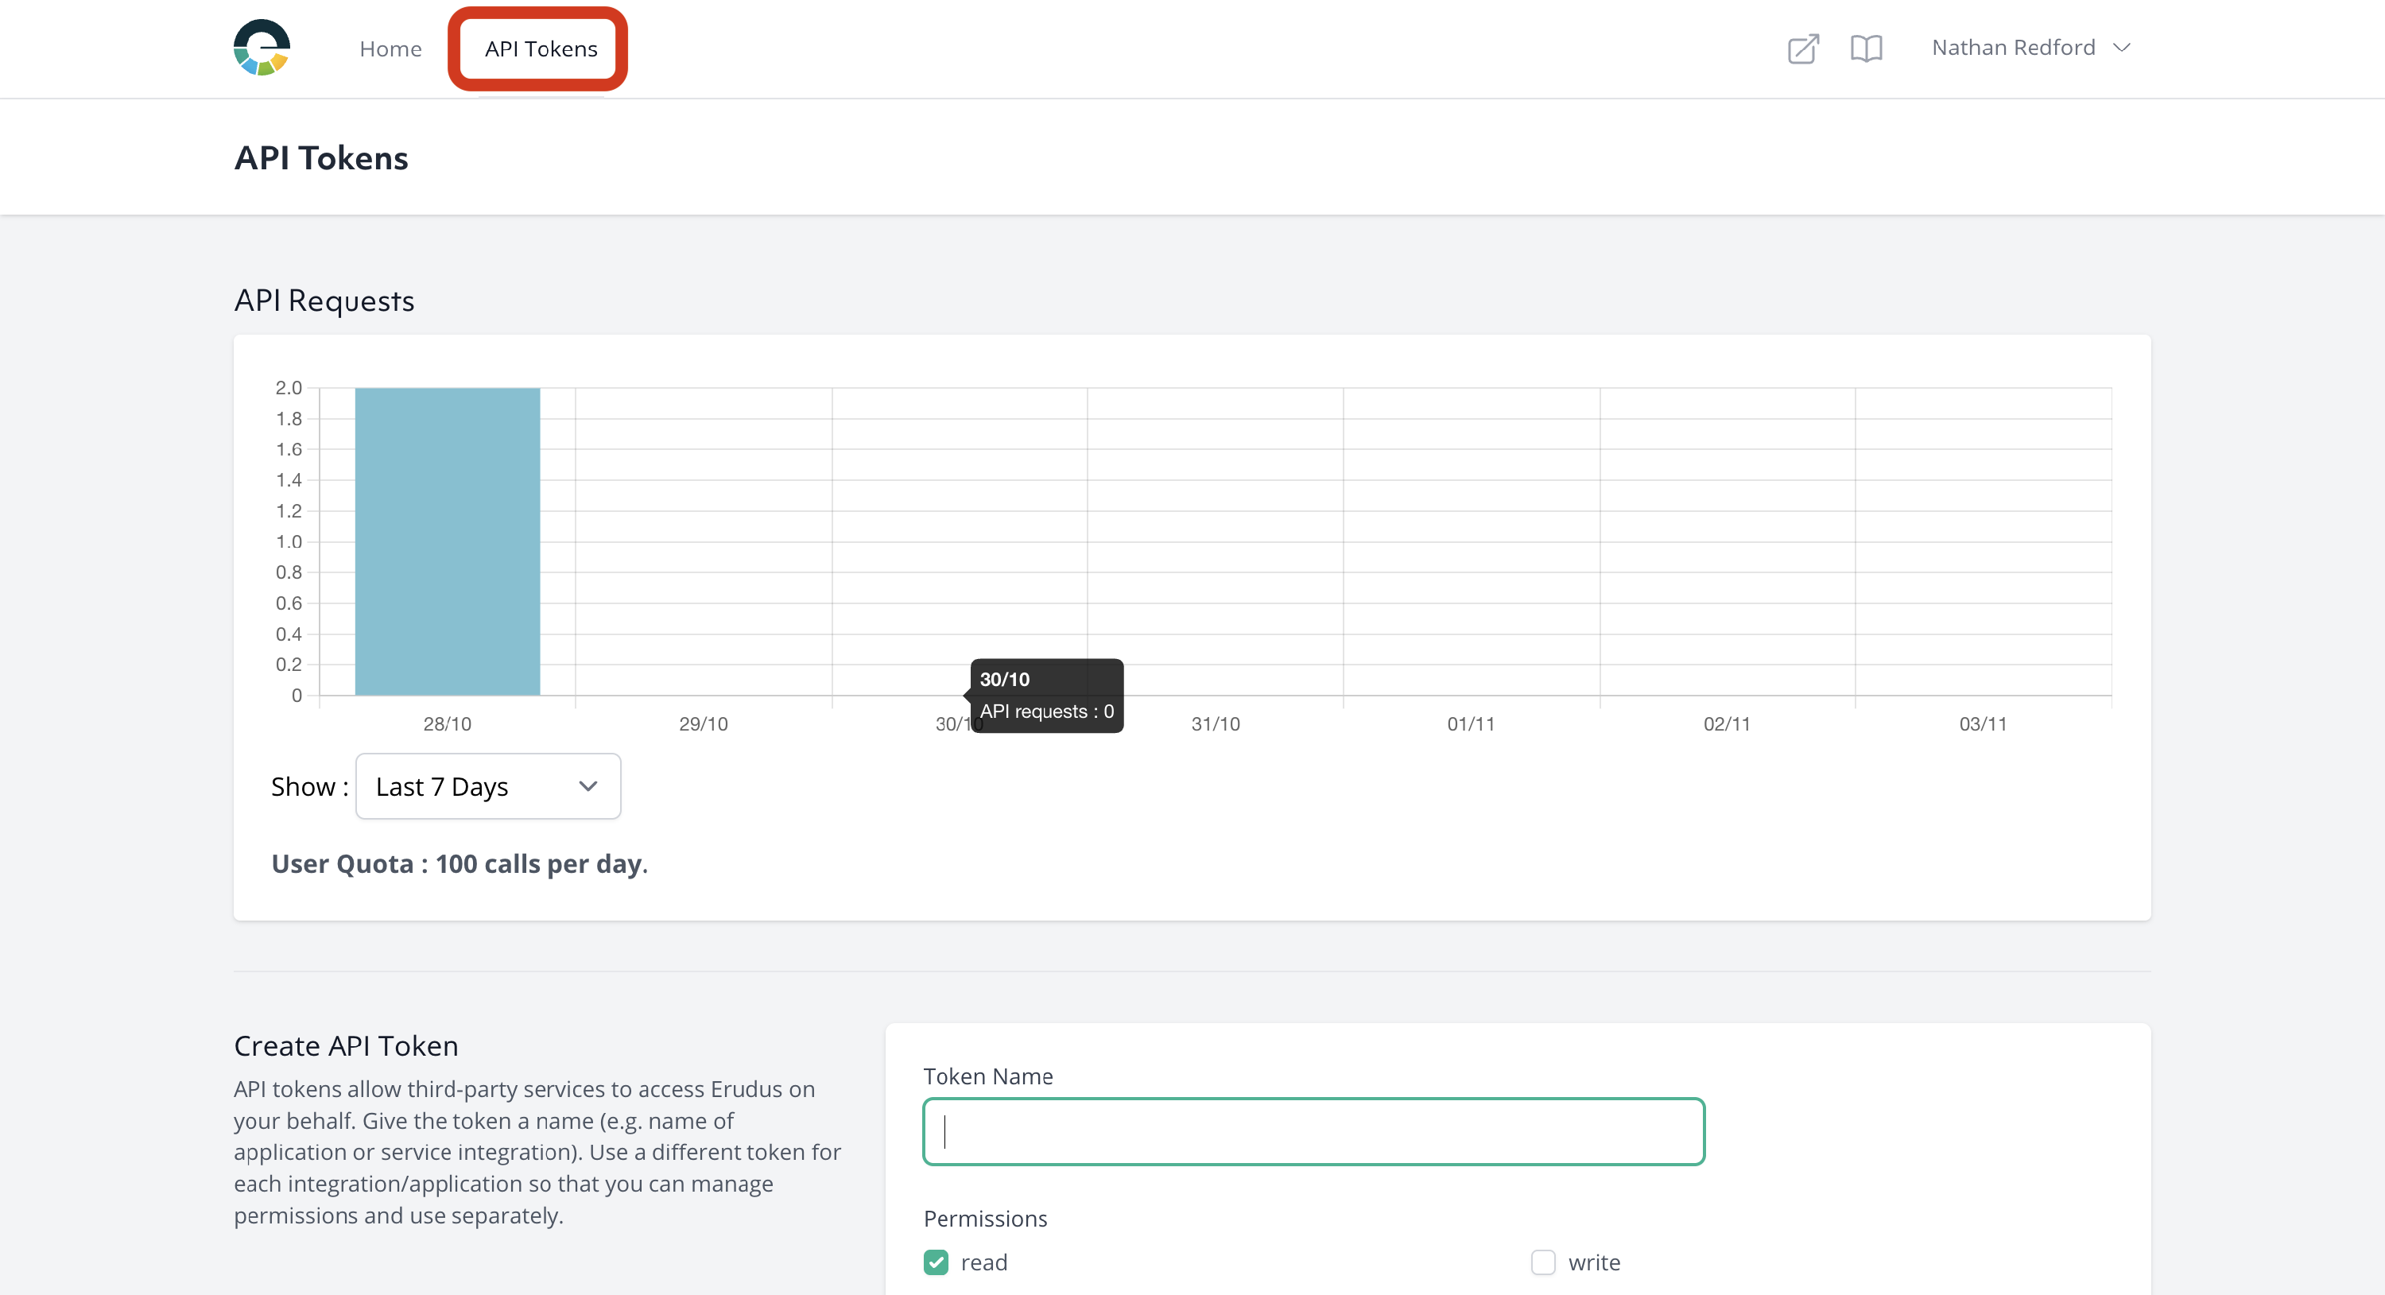Click the Erudus circular logo icon
Viewport: 2385px width, 1295px height.
pos(262,47)
